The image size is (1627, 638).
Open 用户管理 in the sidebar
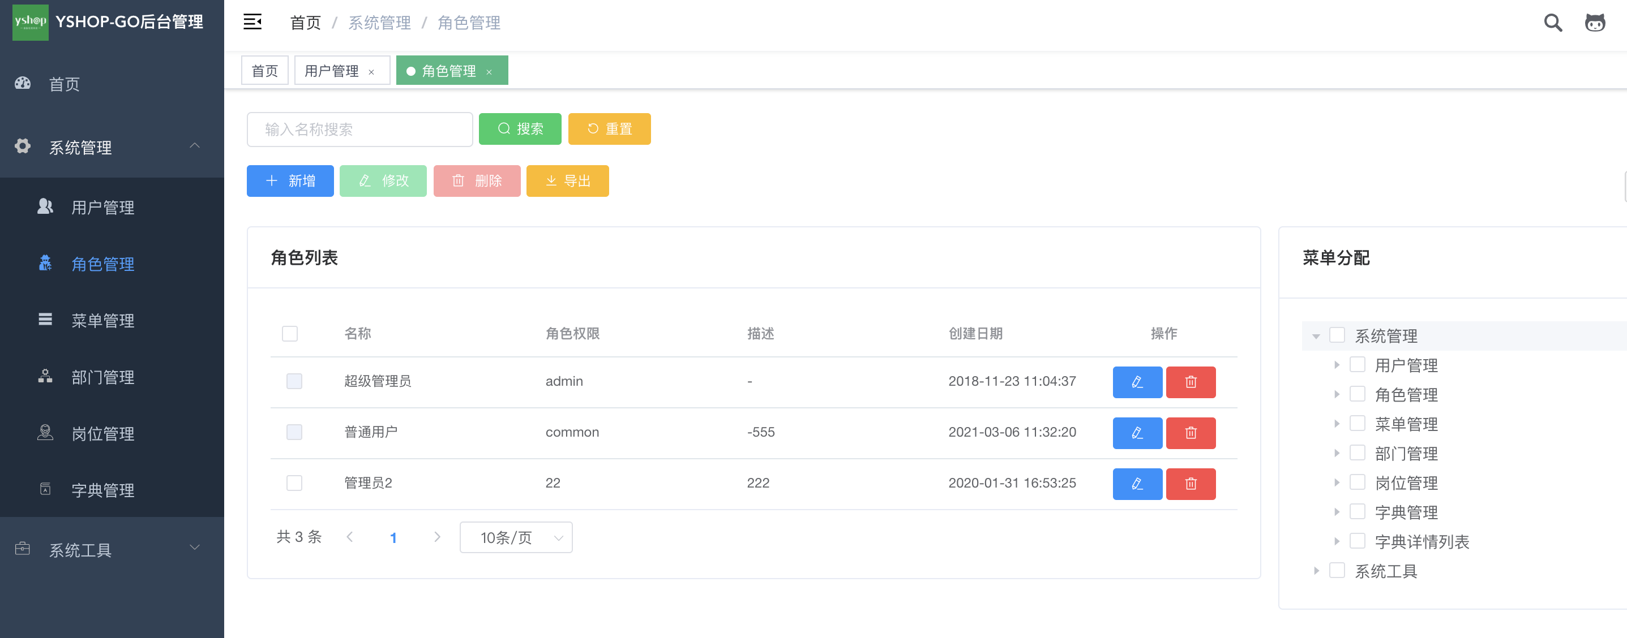pos(112,207)
